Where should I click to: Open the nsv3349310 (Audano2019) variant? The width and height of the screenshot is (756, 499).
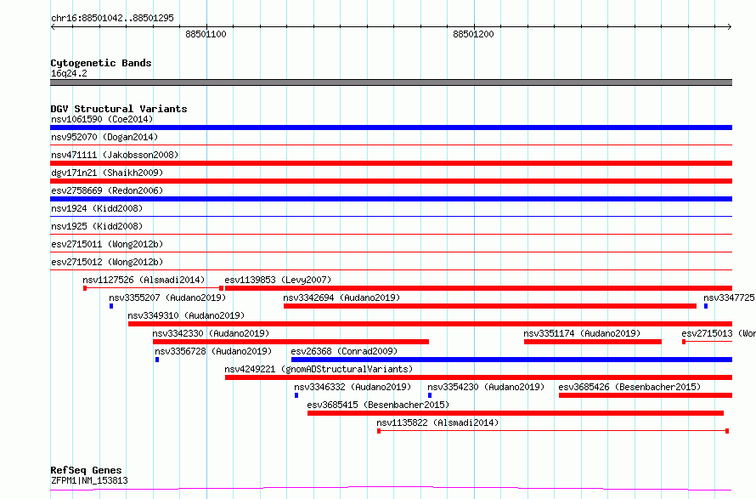coord(186,315)
